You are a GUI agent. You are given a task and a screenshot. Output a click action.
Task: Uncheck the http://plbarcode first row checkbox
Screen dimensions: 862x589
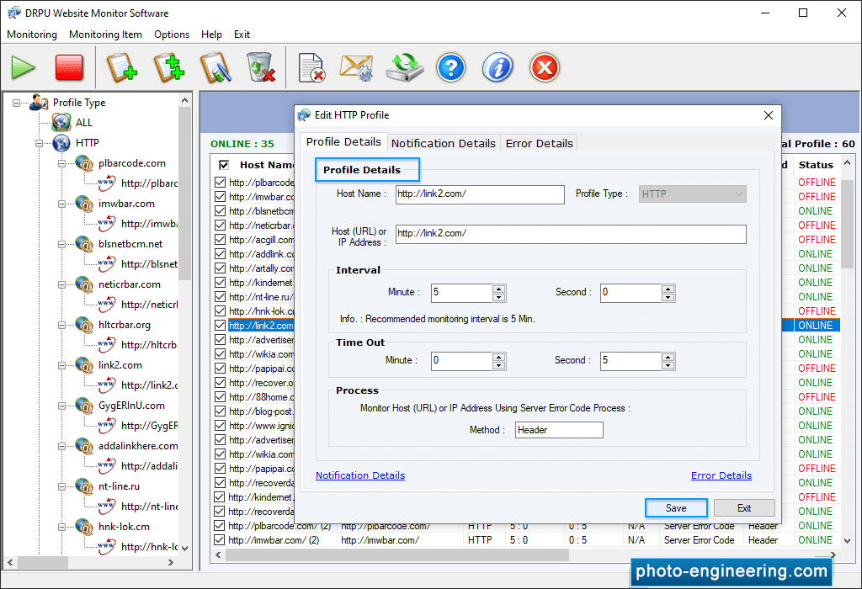[221, 182]
